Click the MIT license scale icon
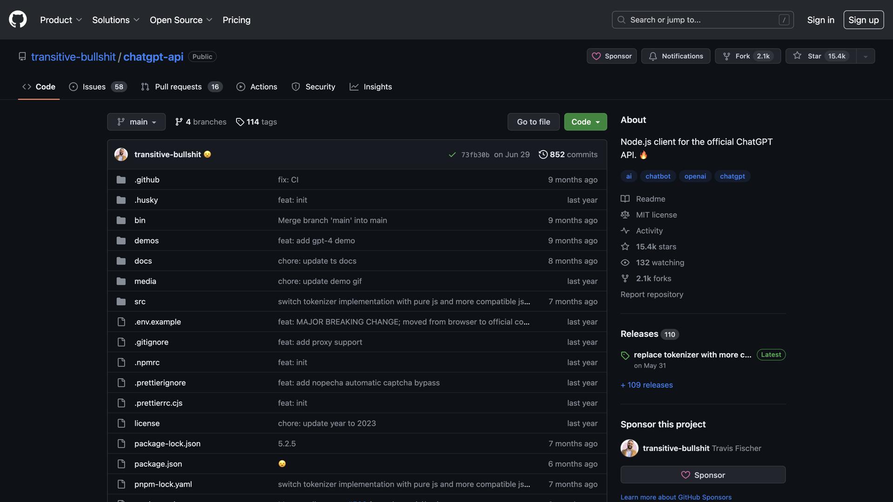The image size is (893, 502). coord(625,215)
